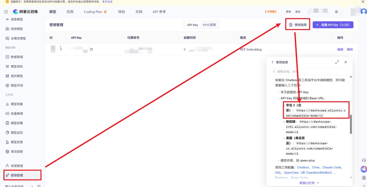Click the 数据管理 chart icon
This screenshot has height=187, width=367.
click(7, 57)
